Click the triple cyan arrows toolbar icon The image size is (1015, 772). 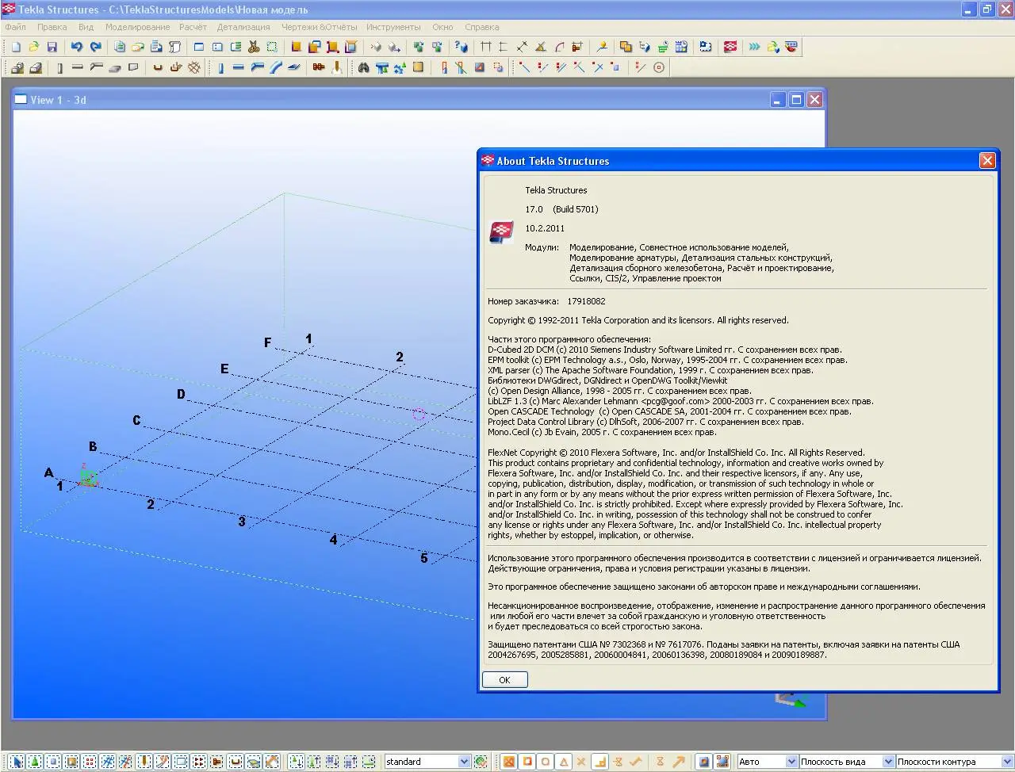pos(754,47)
